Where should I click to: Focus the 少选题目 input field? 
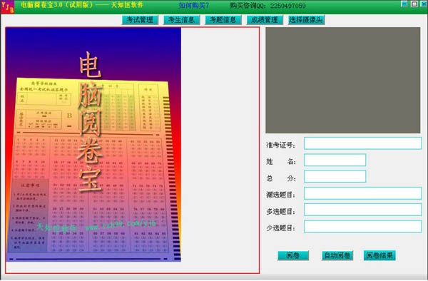pyautogui.click(x=363, y=226)
